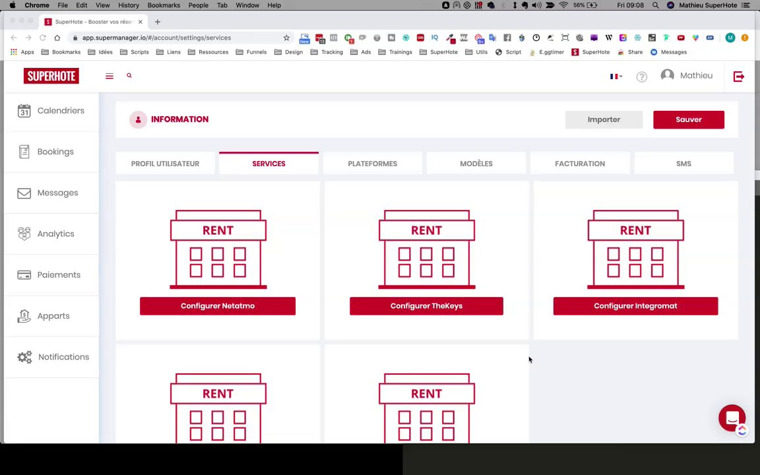Screen dimensions: 760x475
Task: Click the Integromat RENT building image
Action: coord(635,249)
